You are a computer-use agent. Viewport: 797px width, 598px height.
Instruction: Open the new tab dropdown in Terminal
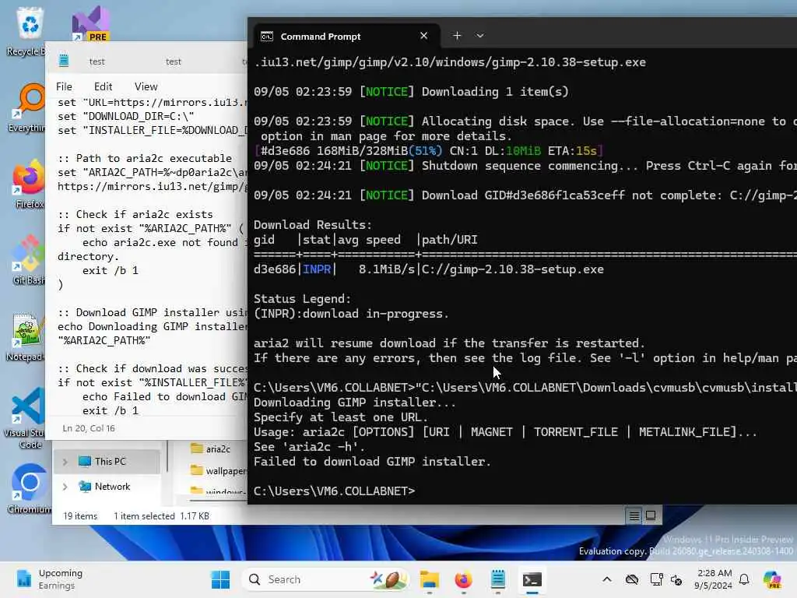pyautogui.click(x=479, y=36)
